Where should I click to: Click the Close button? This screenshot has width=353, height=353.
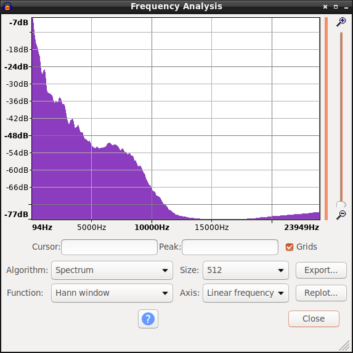pos(314,319)
